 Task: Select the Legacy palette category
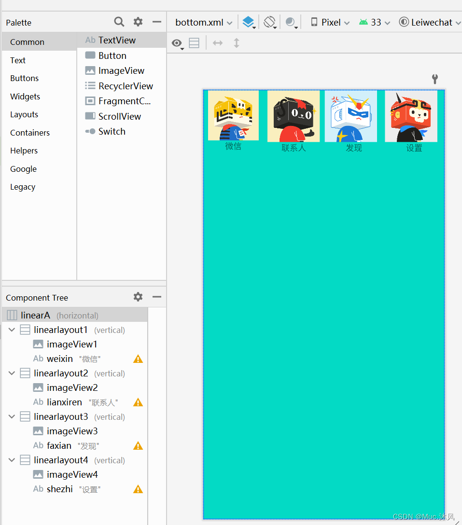[40, 187]
